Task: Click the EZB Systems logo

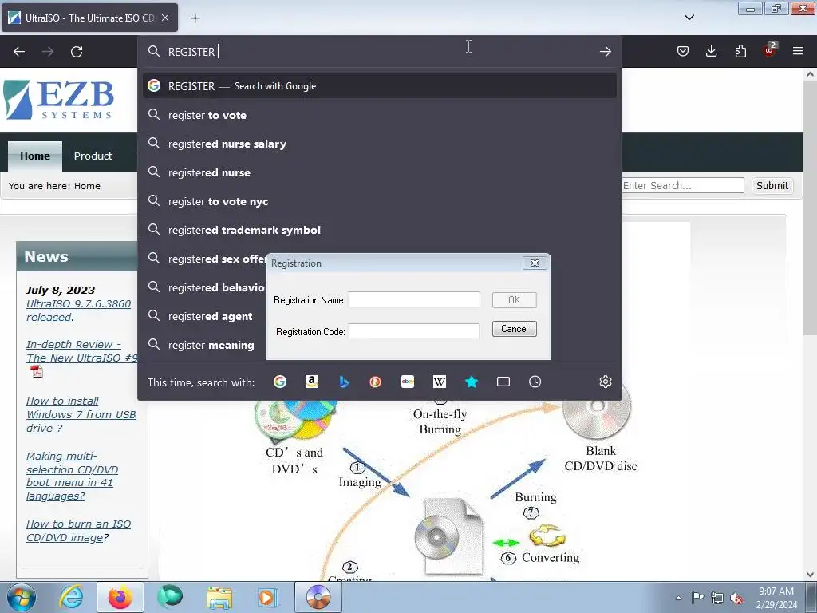Action: pyautogui.click(x=58, y=100)
